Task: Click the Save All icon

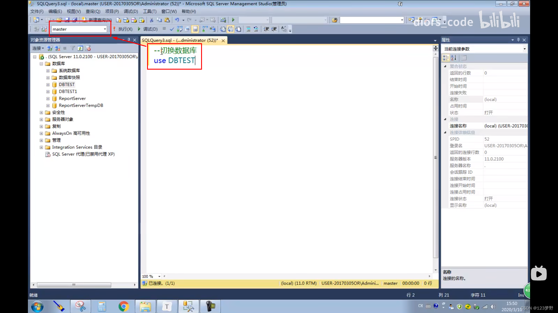Action: tap(75, 20)
